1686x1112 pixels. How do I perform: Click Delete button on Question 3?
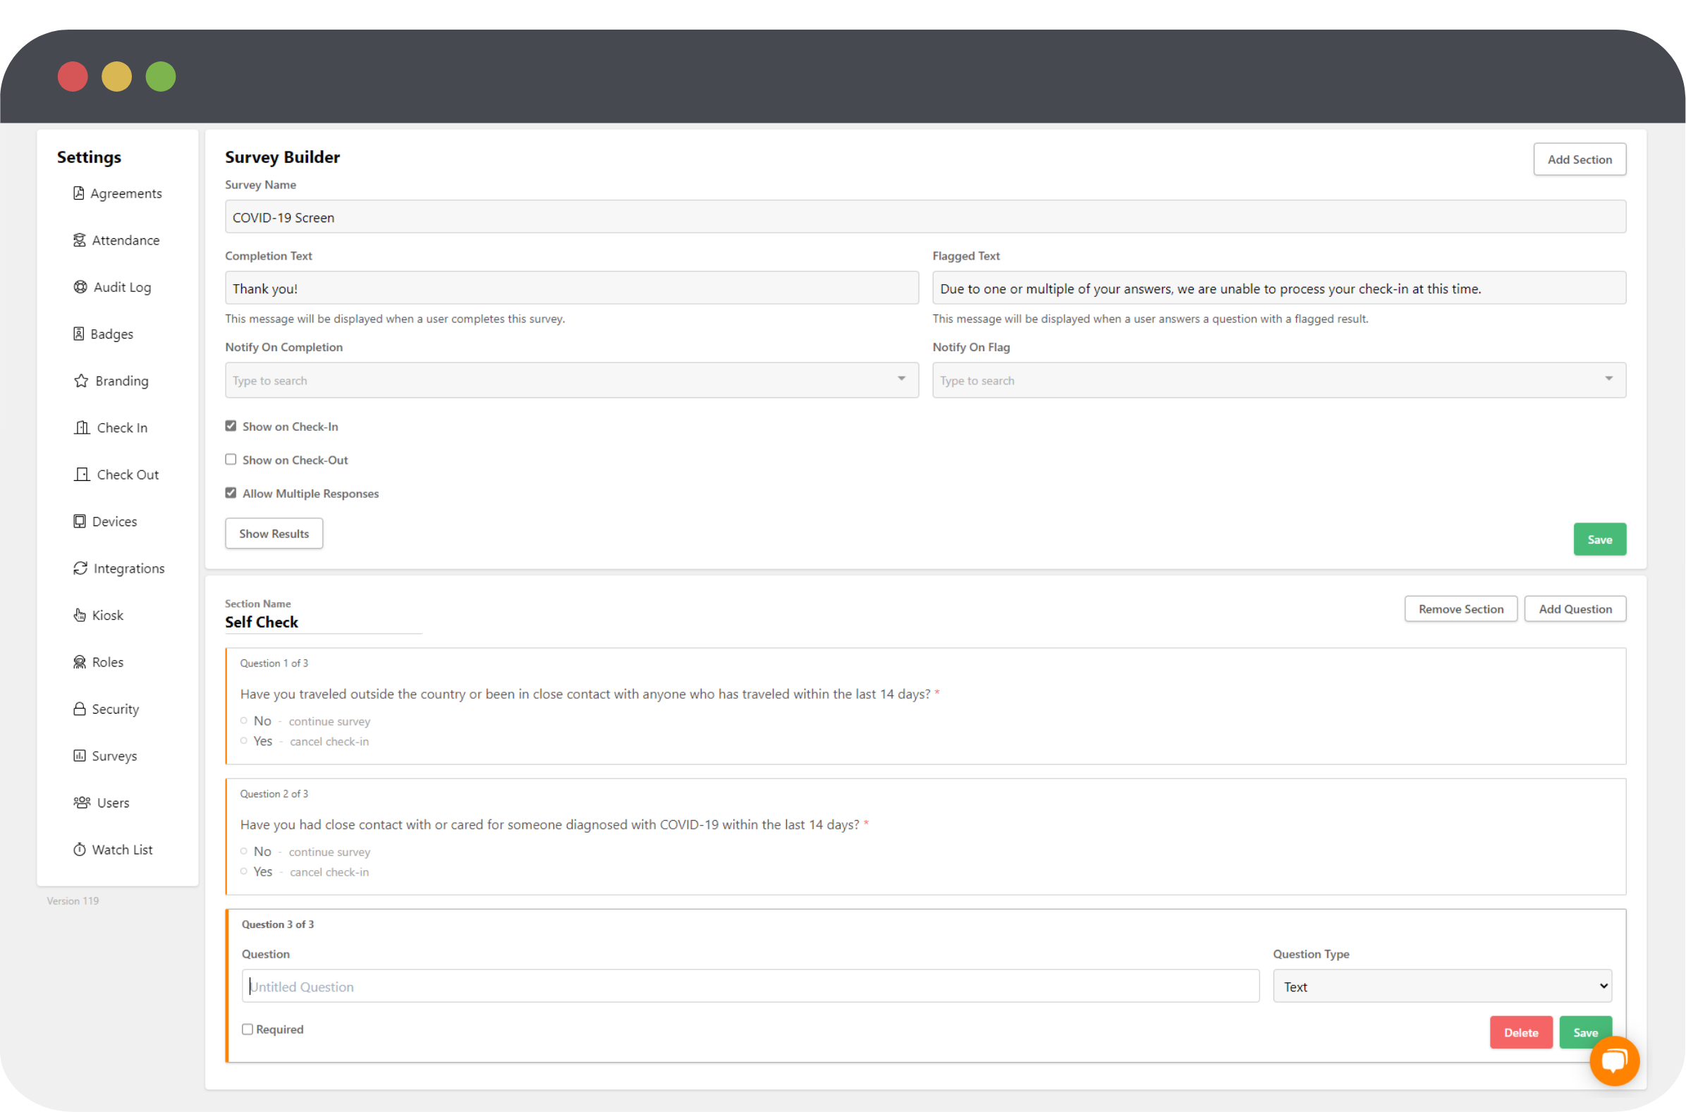point(1520,1032)
